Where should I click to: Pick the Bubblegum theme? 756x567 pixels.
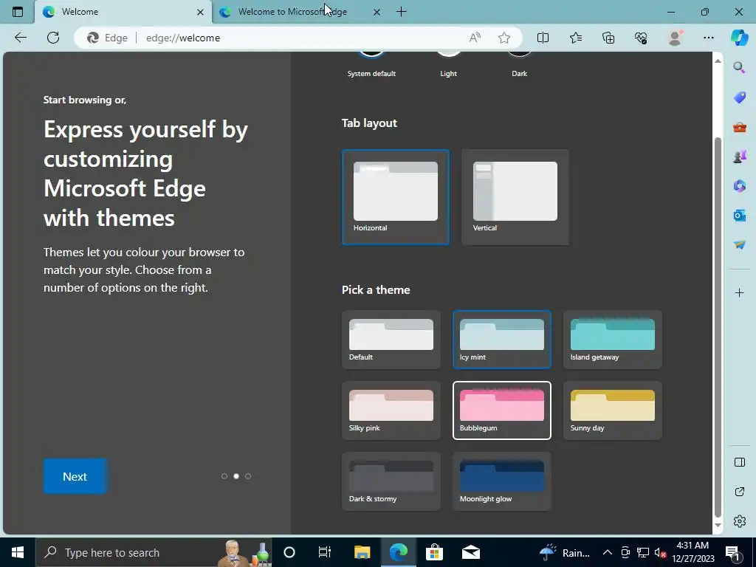(502, 410)
